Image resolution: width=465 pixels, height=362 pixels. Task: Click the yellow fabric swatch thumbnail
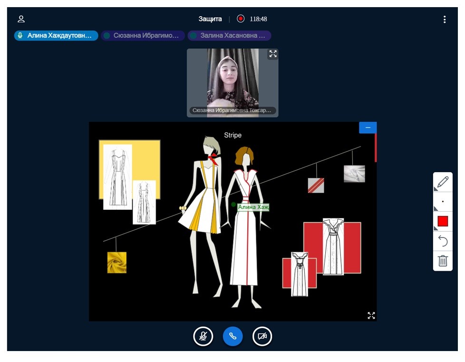[x=116, y=263]
